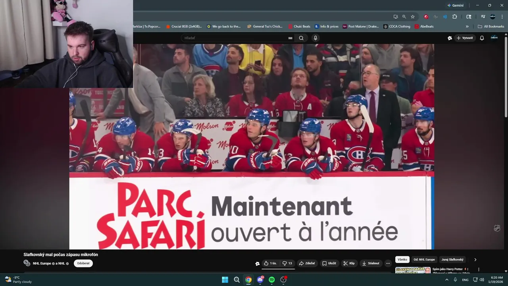Switch the ENG input language

pyautogui.click(x=465, y=280)
